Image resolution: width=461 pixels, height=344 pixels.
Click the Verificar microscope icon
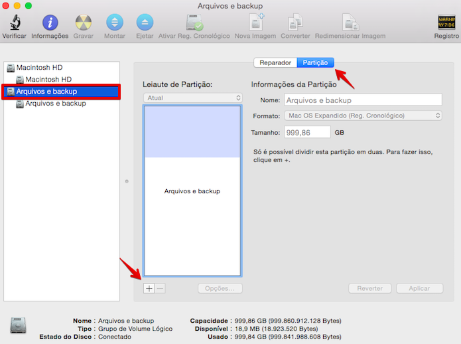click(15, 23)
